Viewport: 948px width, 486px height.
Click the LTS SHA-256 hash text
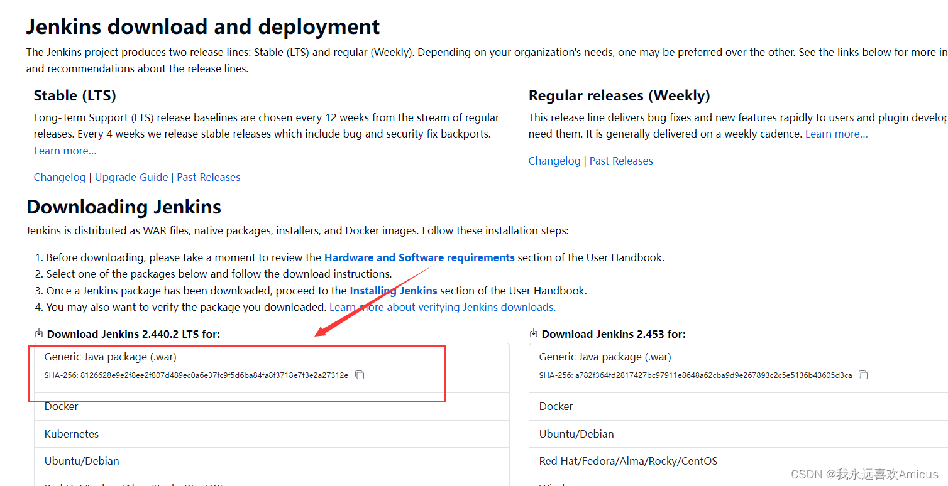(196, 375)
